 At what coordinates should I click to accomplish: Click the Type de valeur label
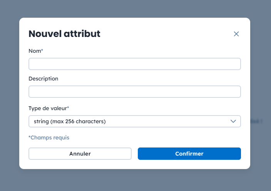point(47,108)
